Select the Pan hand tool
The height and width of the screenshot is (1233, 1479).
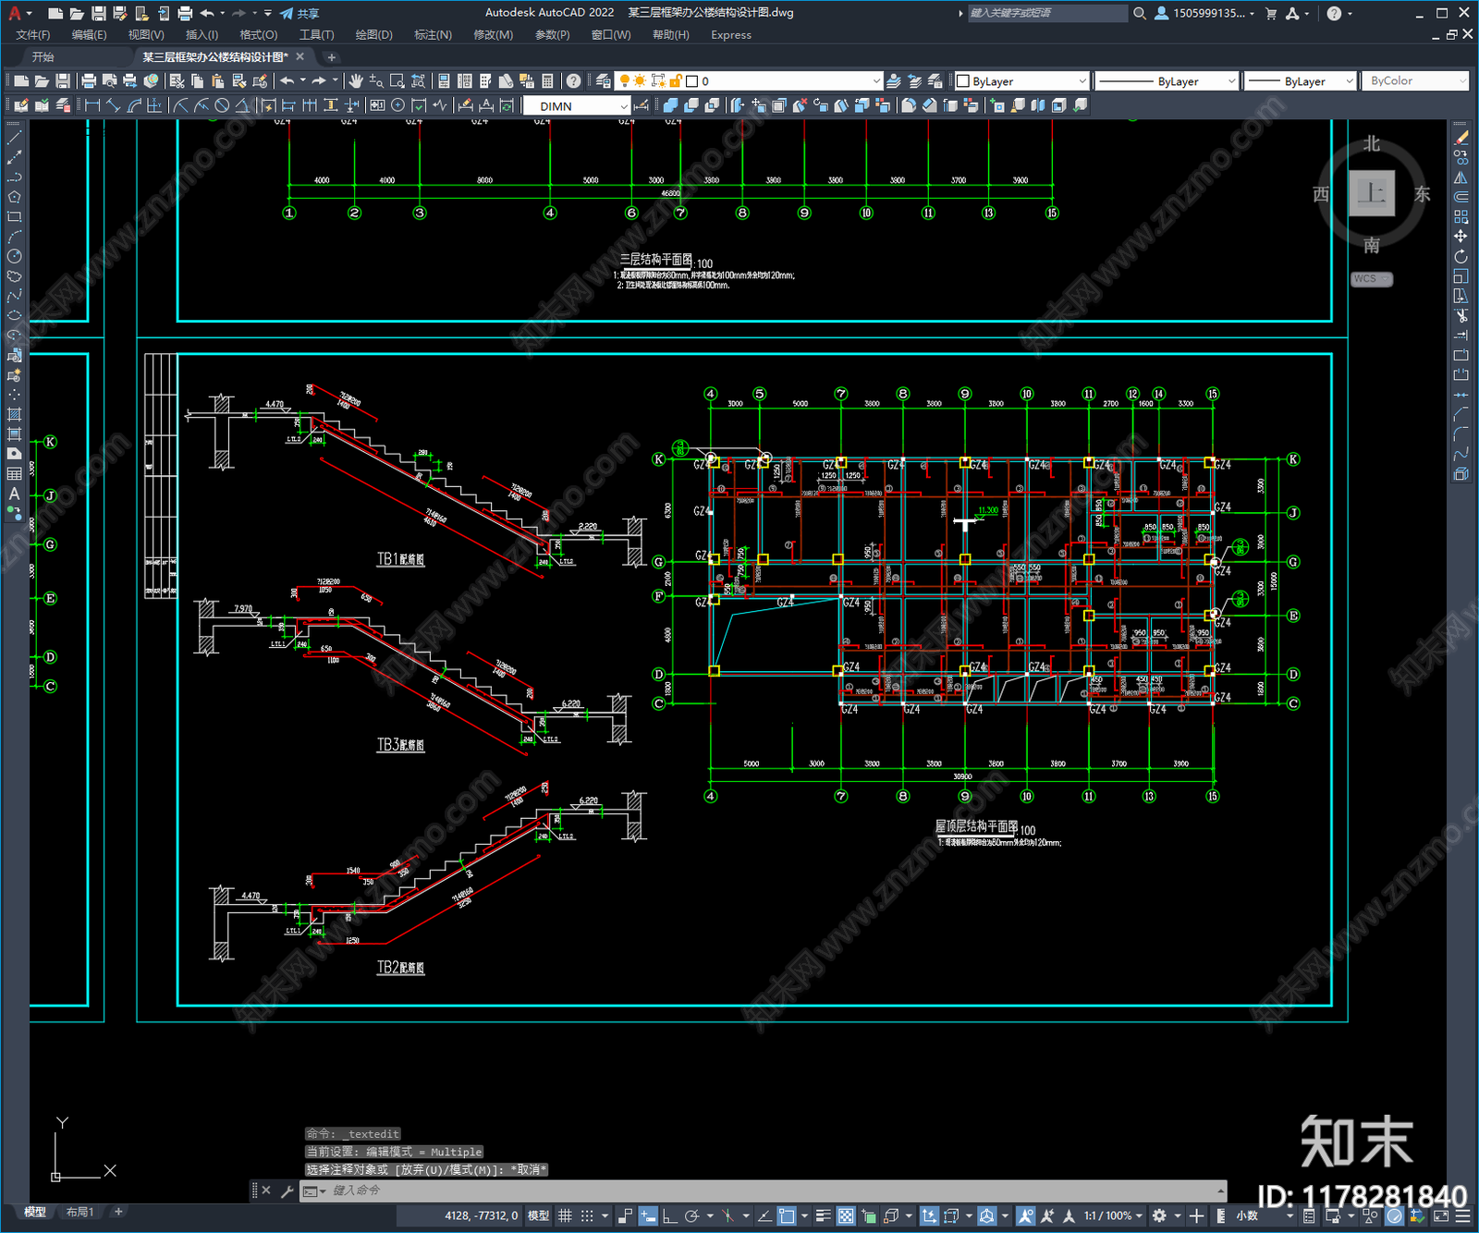coord(355,81)
